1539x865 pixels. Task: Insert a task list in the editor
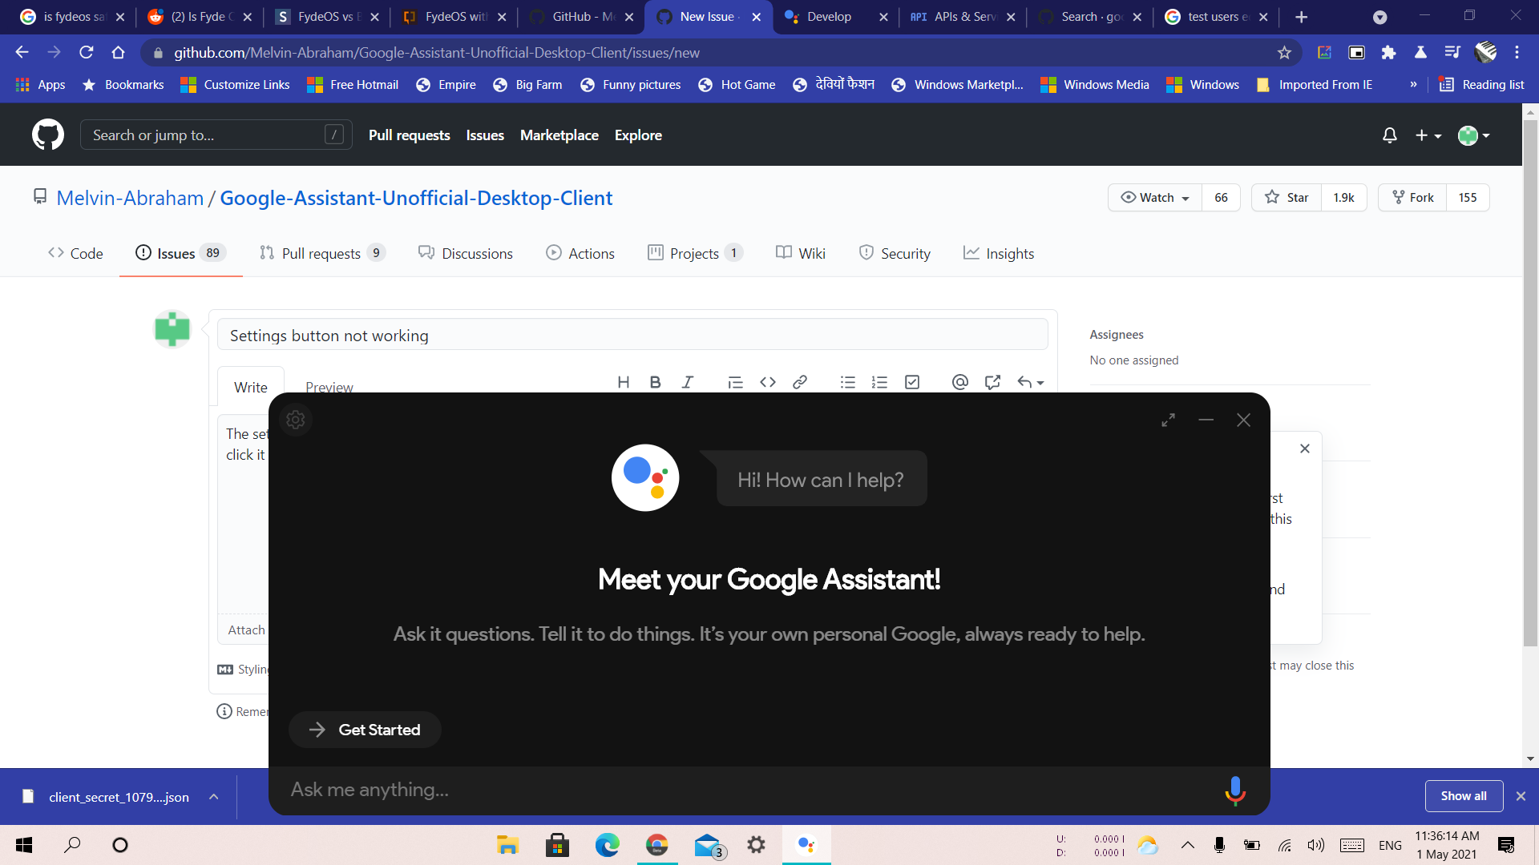[911, 382]
